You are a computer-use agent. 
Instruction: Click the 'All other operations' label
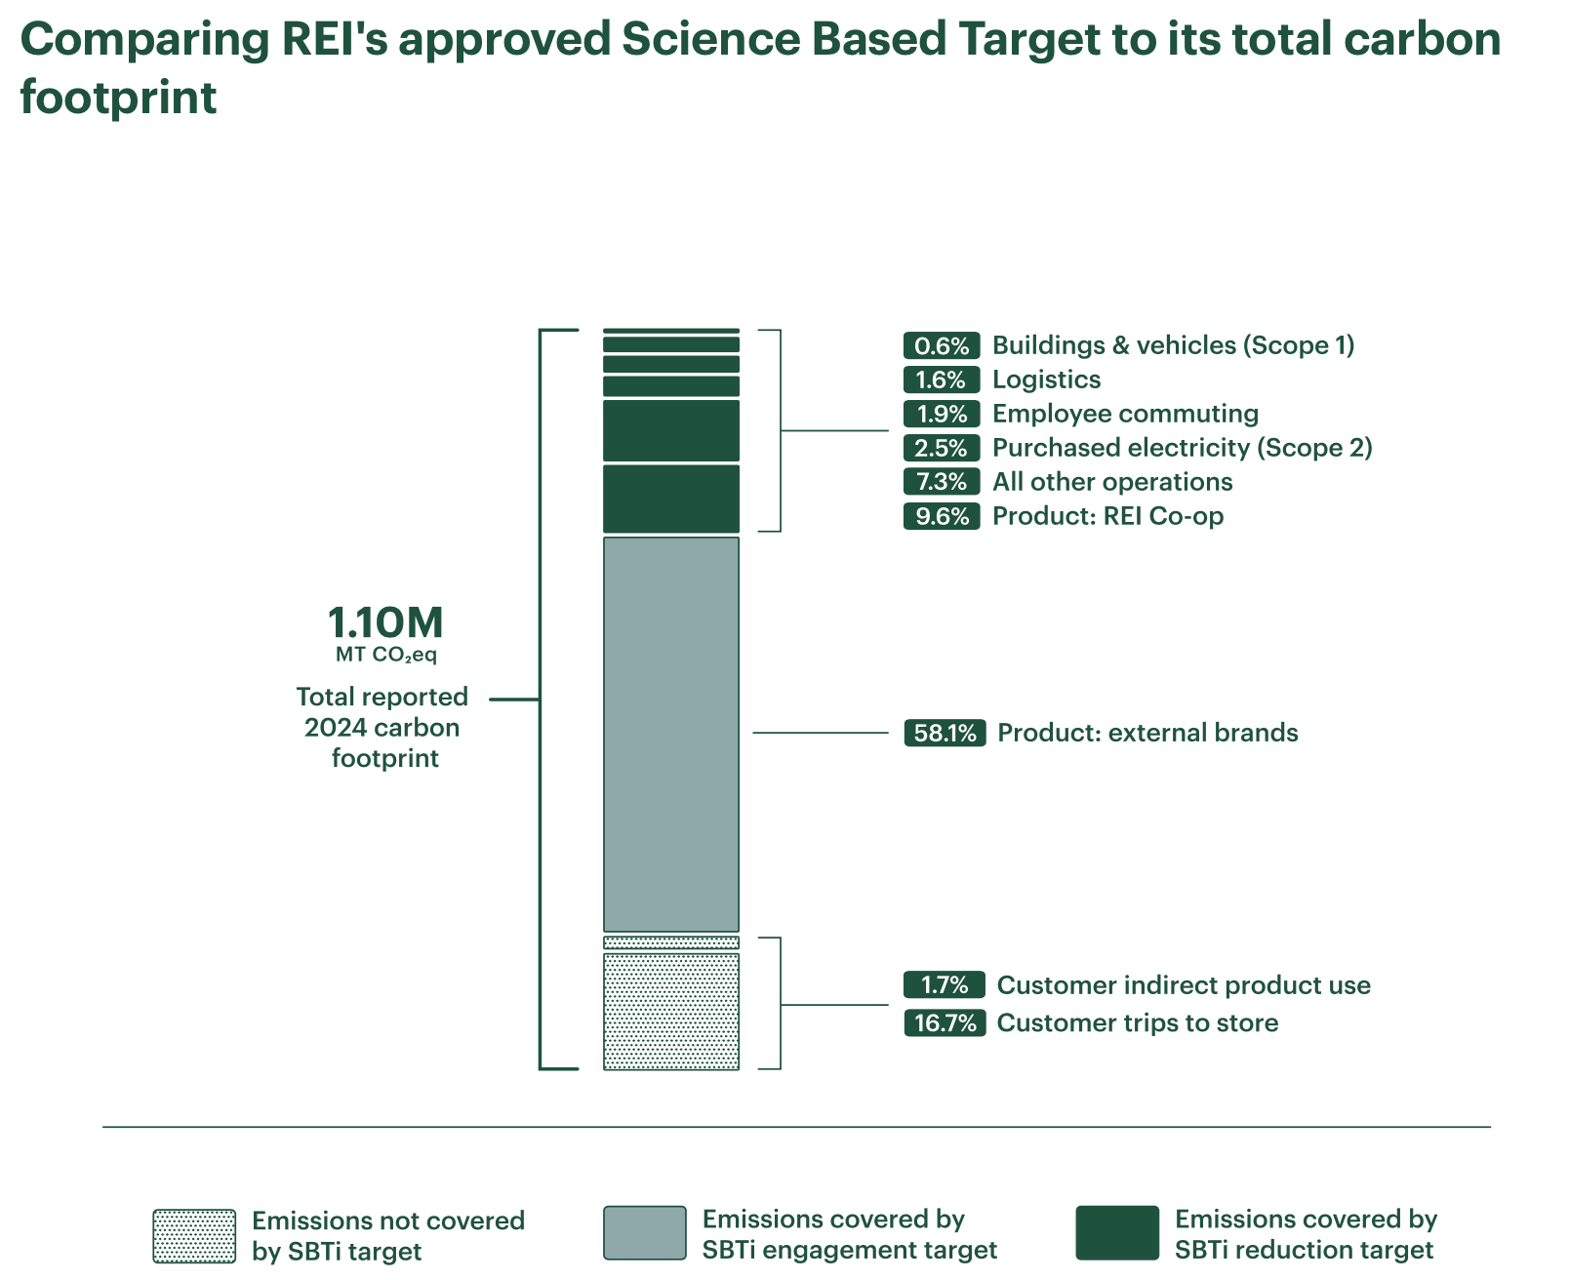[1112, 482]
